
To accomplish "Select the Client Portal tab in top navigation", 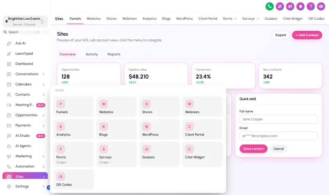I will pos(208,18).
